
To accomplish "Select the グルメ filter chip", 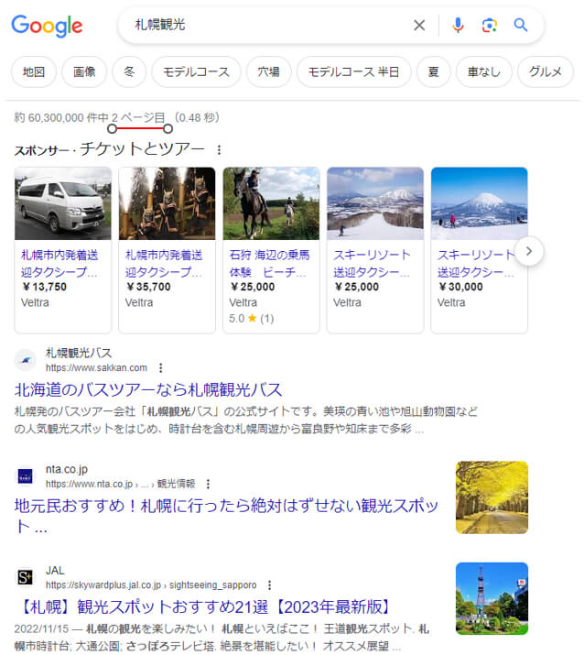I will [546, 71].
